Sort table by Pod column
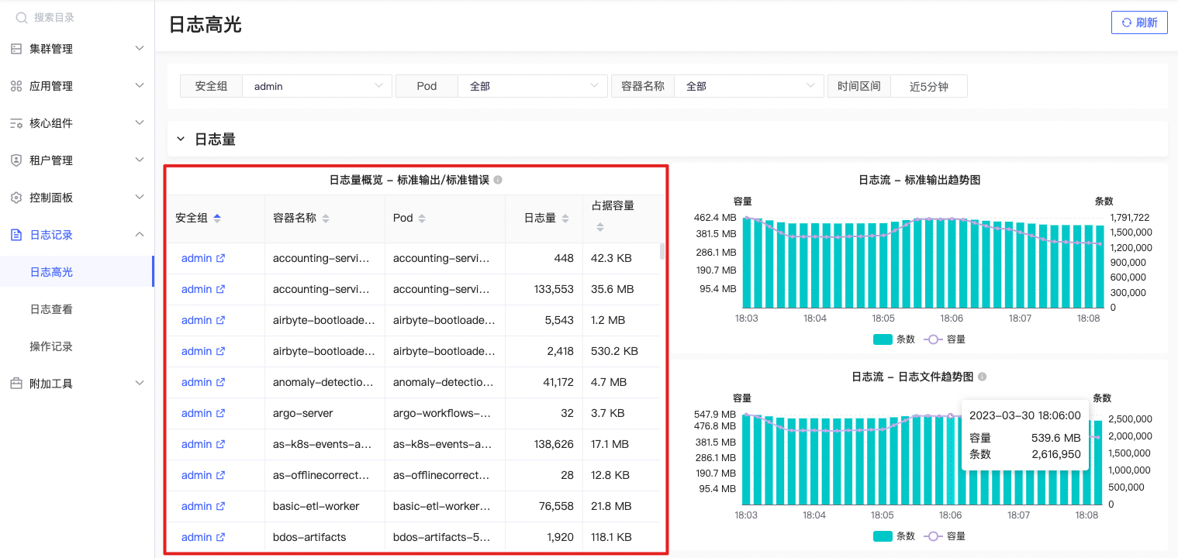The image size is (1178, 558). pos(422,219)
